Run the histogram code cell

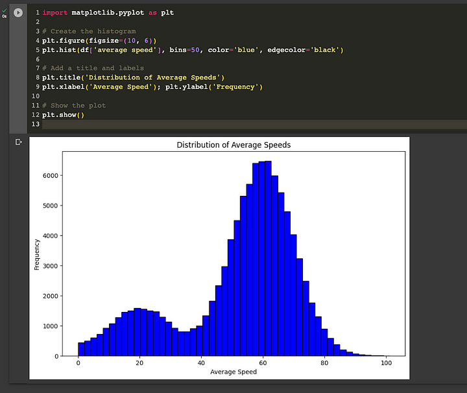[18, 13]
